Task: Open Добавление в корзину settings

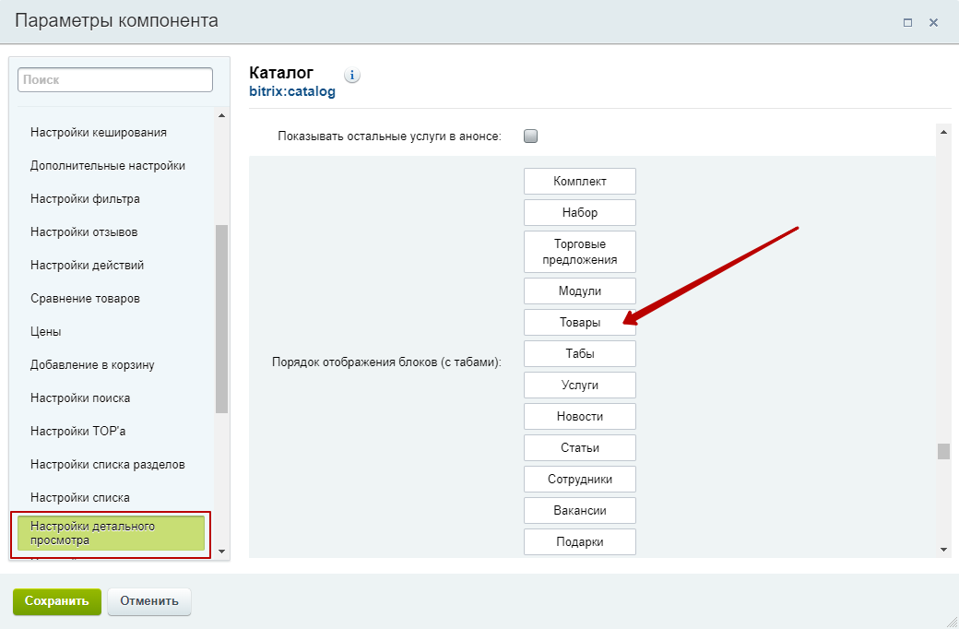Action: [92, 364]
